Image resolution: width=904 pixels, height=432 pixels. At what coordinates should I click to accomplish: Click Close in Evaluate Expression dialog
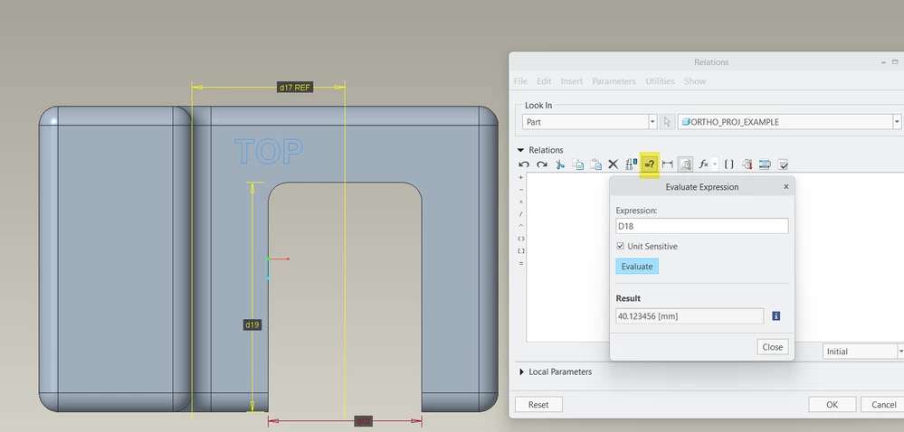tap(773, 347)
